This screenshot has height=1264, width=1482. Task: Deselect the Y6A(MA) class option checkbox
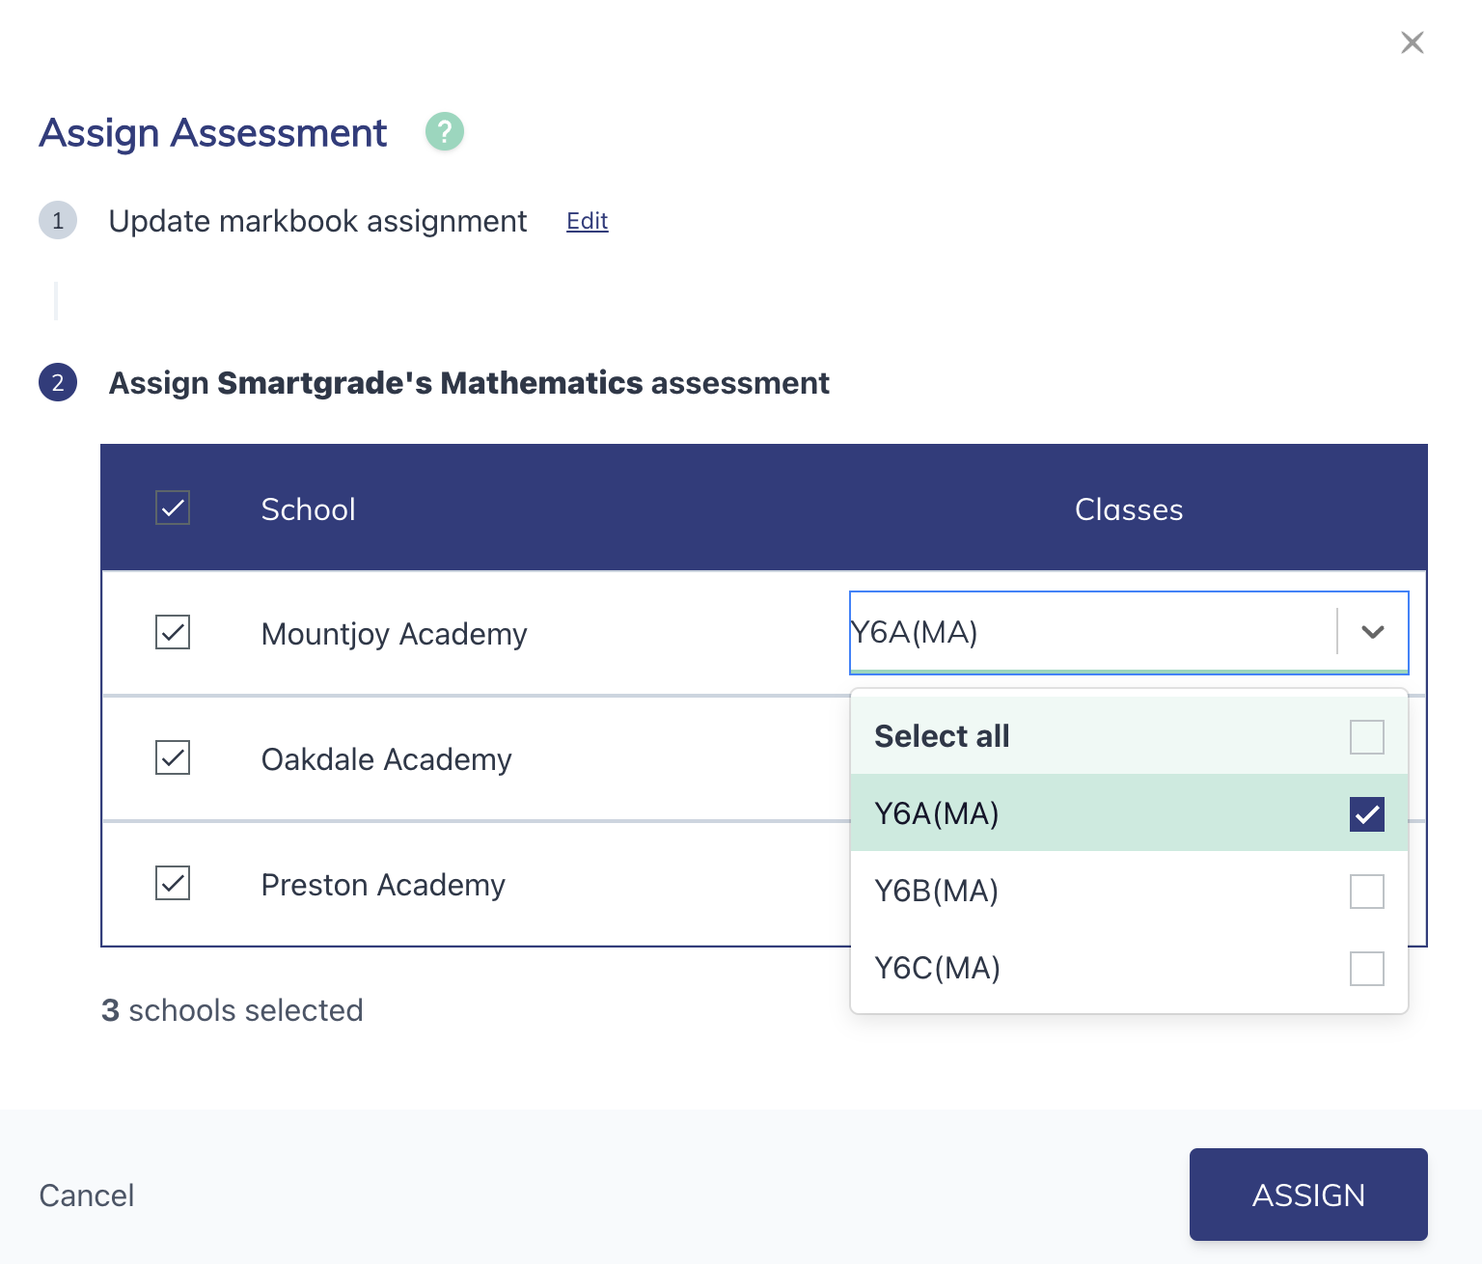pos(1367,814)
